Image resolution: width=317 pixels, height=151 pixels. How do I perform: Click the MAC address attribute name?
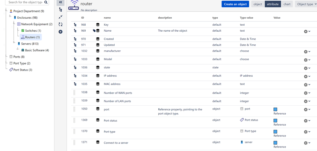(x=112, y=84)
